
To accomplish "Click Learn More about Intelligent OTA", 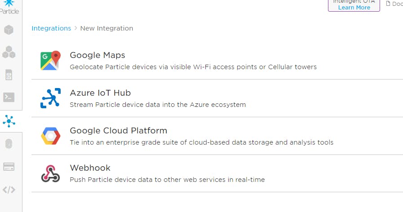I will [x=354, y=7].
